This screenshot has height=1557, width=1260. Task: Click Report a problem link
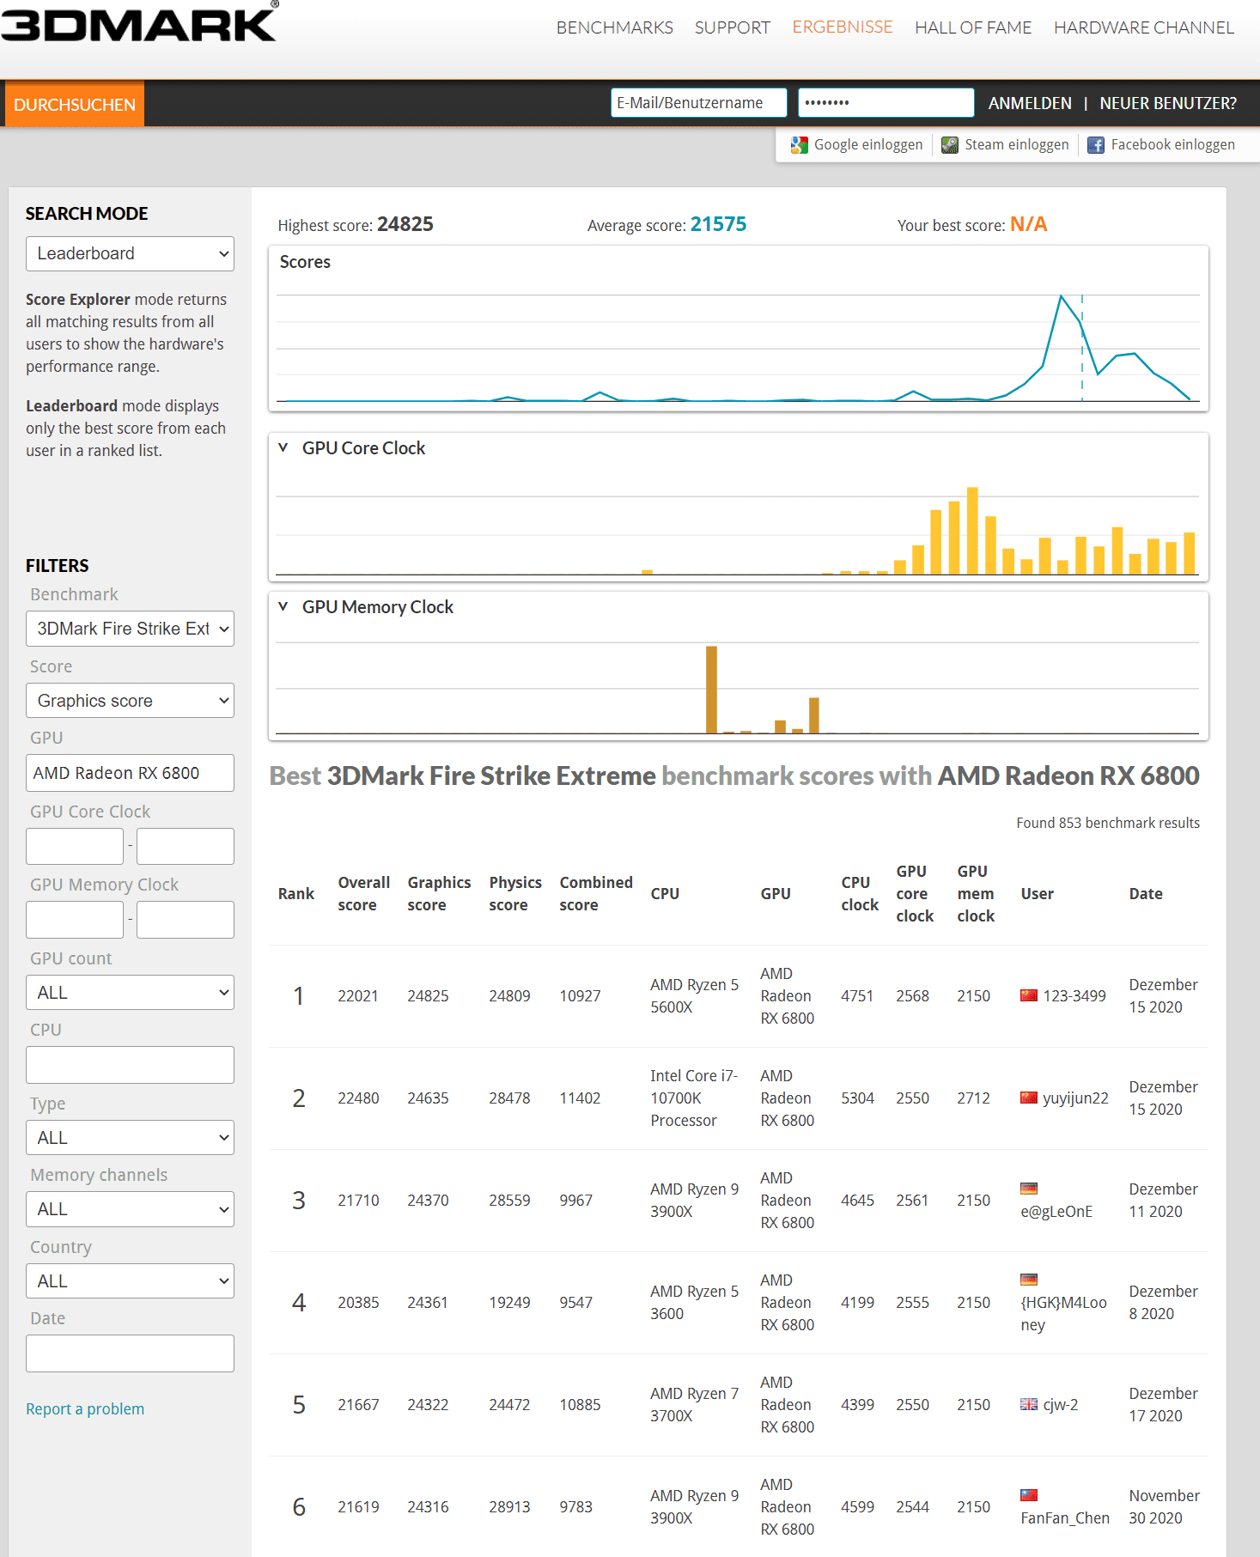pyautogui.click(x=85, y=1409)
